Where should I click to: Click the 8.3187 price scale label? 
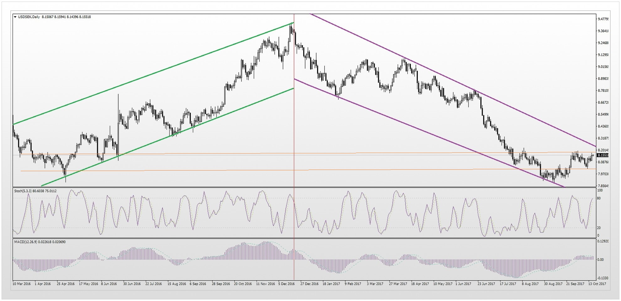point(603,138)
